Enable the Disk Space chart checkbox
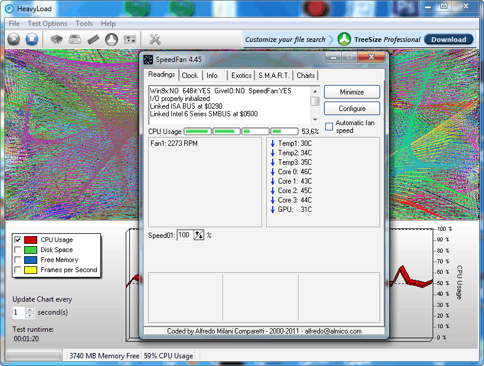 [x=18, y=250]
